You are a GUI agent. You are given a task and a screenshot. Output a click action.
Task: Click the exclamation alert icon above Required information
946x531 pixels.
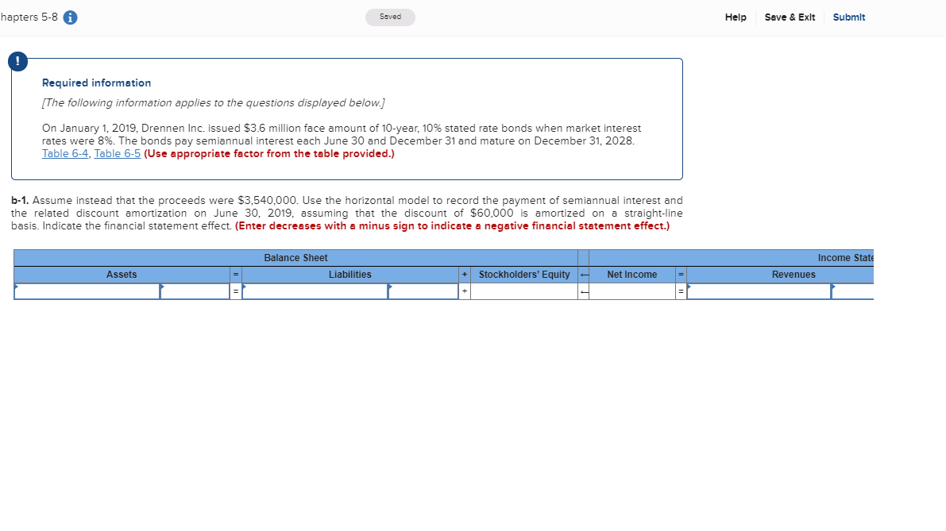click(x=17, y=61)
